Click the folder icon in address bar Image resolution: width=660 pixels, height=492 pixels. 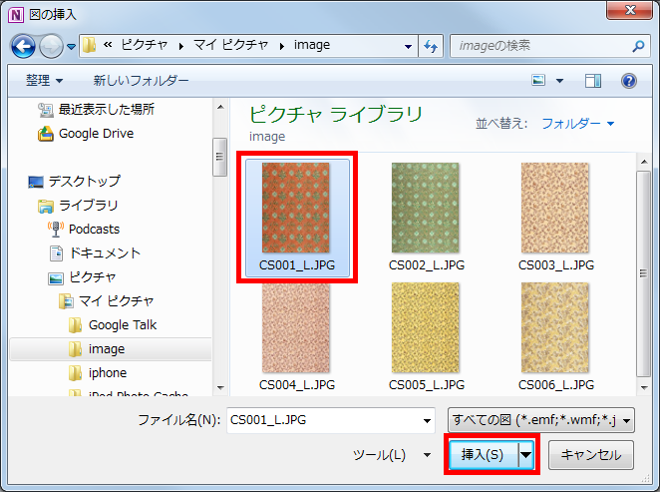point(89,45)
